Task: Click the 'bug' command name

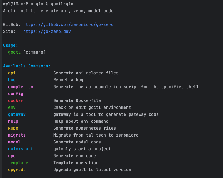Action: [12, 80]
